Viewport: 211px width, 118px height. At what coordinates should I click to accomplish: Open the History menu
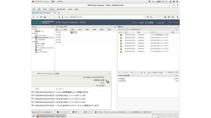[52, 9]
